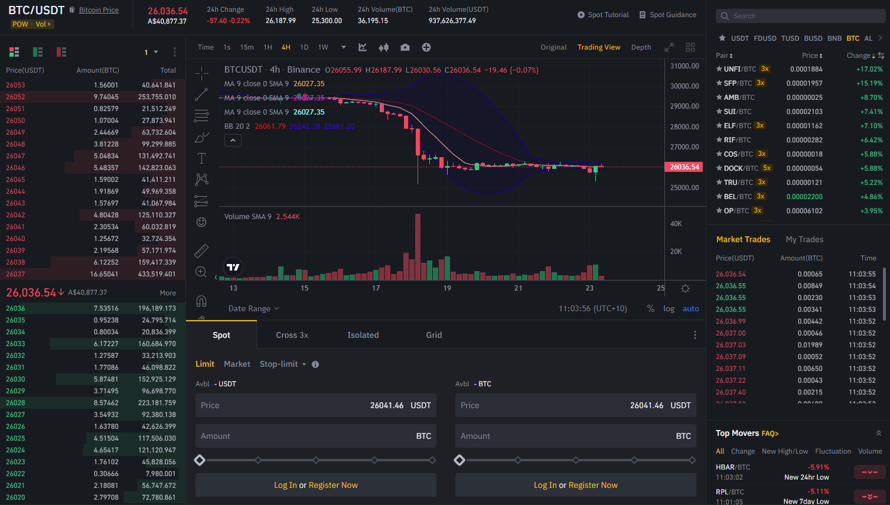Open the Bitcoin Price link
Viewport: 890px width, 505px height.
tap(99, 10)
